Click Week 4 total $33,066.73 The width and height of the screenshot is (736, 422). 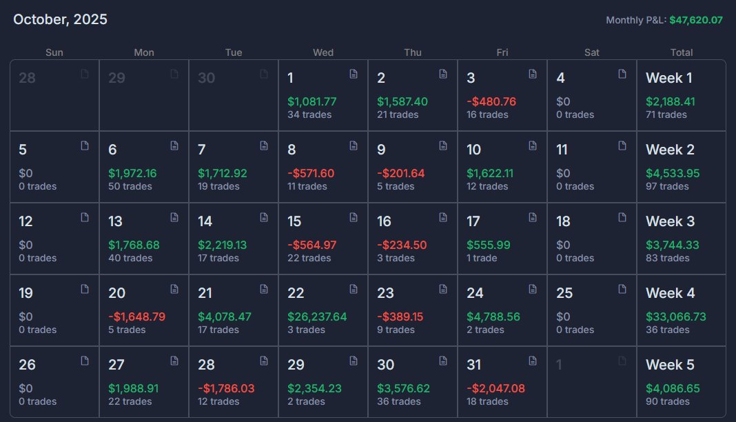[x=675, y=317]
